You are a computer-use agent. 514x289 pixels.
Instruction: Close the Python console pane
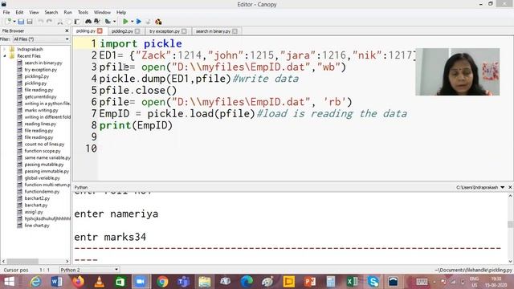510,187
